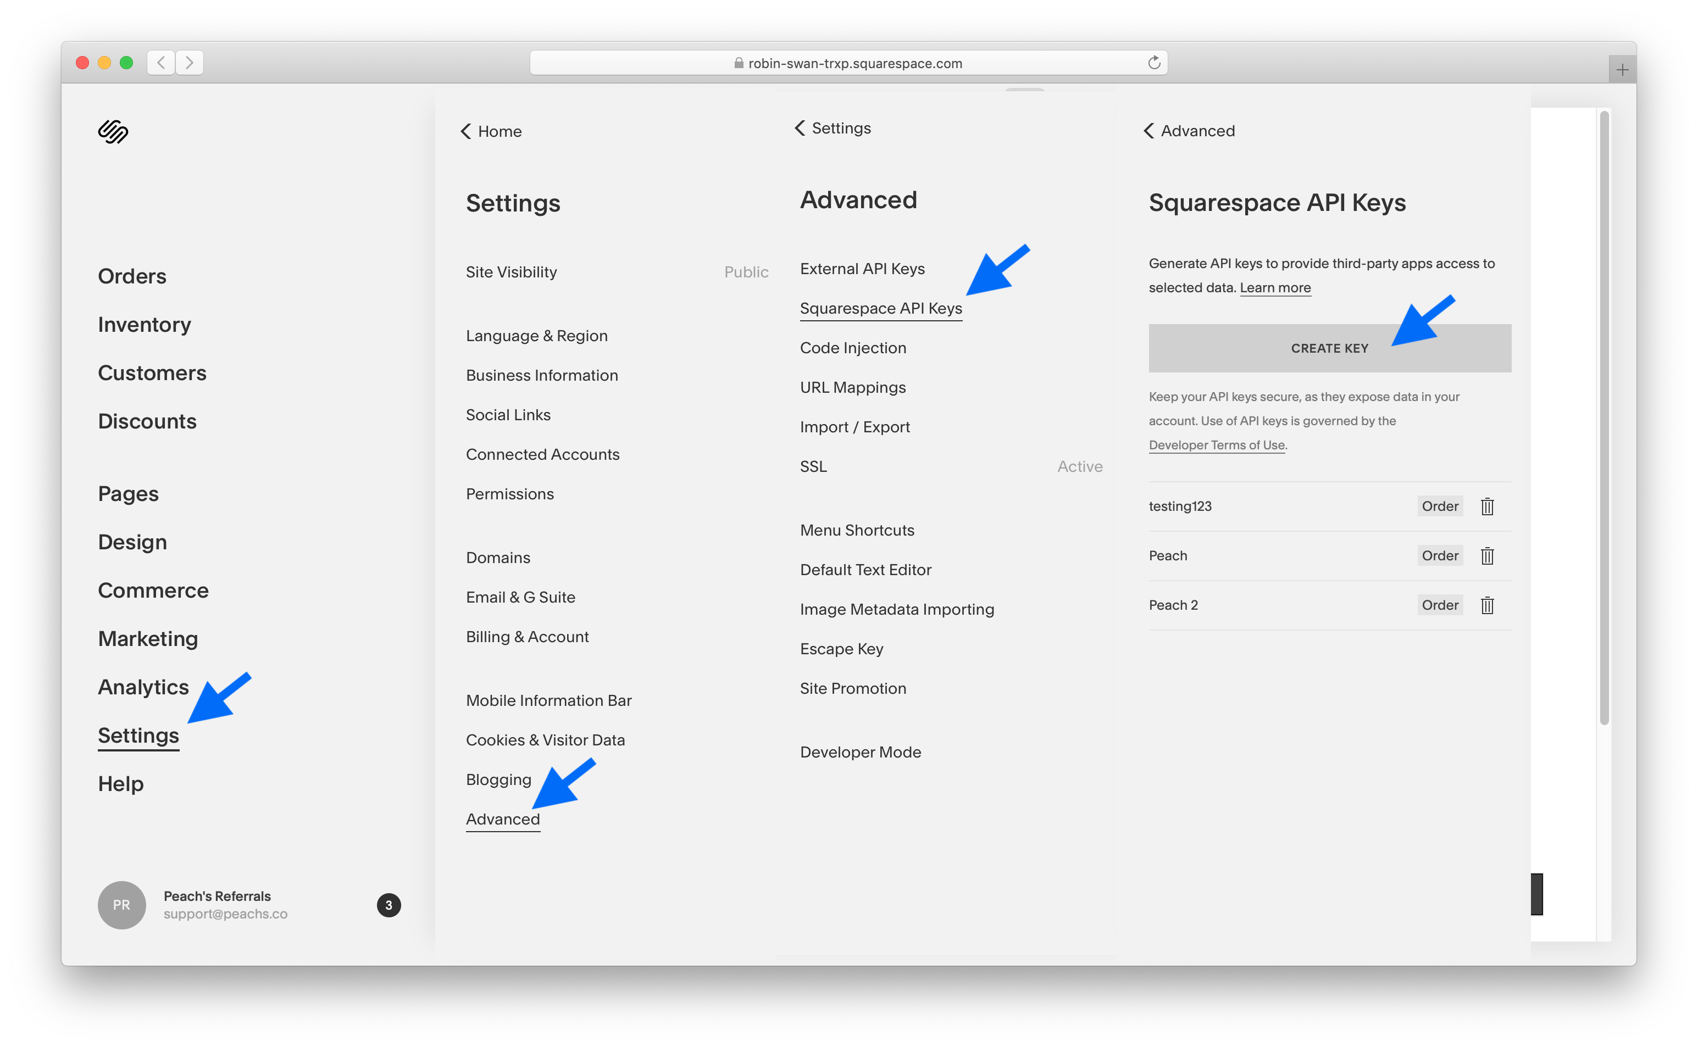
Task: Click the browser address bar URL
Action: (x=854, y=64)
